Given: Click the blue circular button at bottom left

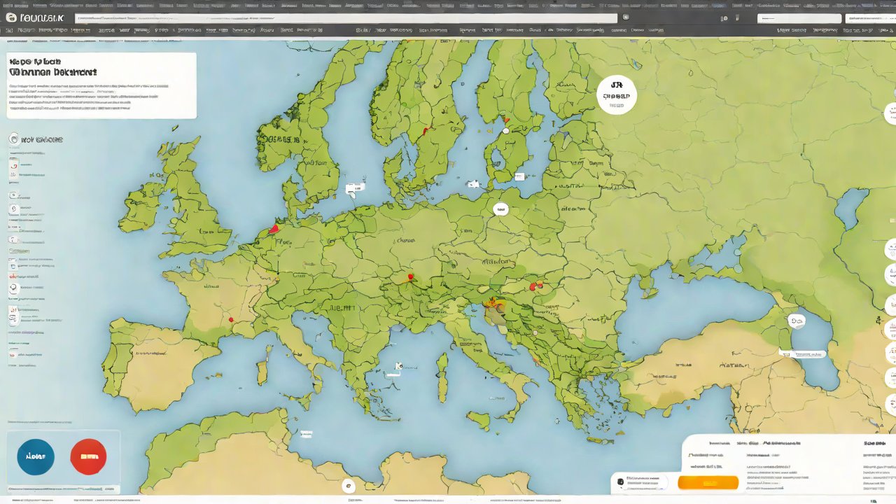Looking at the screenshot, I should (x=36, y=456).
